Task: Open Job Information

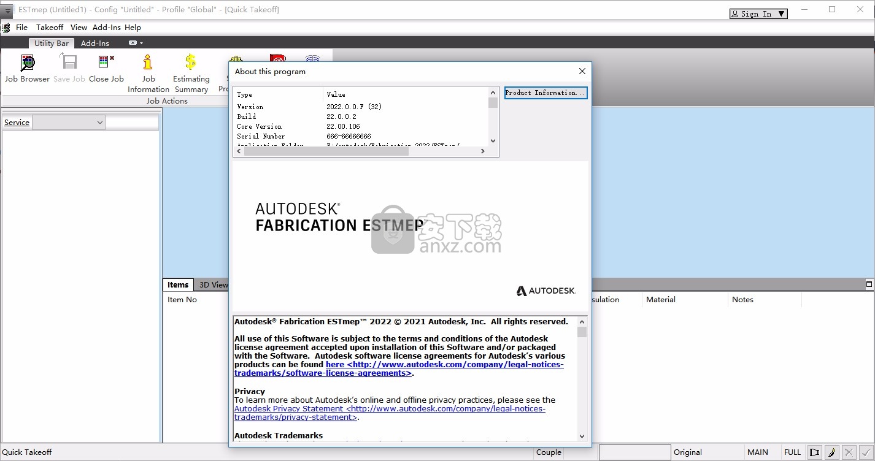Action: [148, 73]
